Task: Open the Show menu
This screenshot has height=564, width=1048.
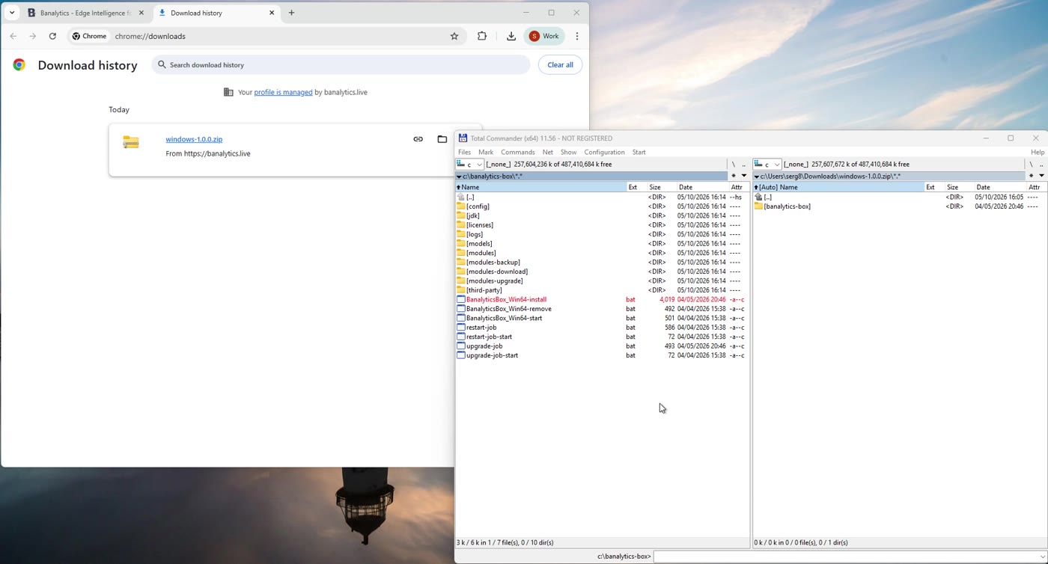Action: pos(569,152)
